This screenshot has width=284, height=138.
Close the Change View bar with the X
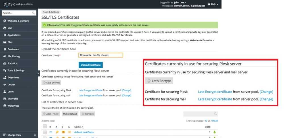(x=35, y=135)
